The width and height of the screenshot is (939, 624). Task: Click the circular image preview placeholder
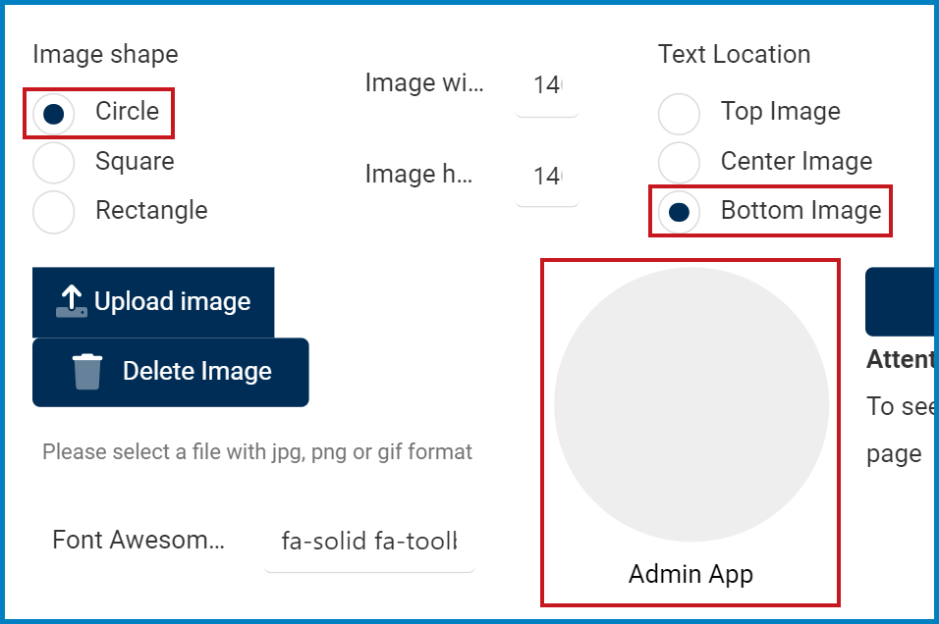click(690, 404)
